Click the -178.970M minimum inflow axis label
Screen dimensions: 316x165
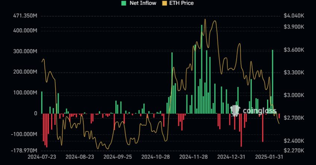point(23,151)
